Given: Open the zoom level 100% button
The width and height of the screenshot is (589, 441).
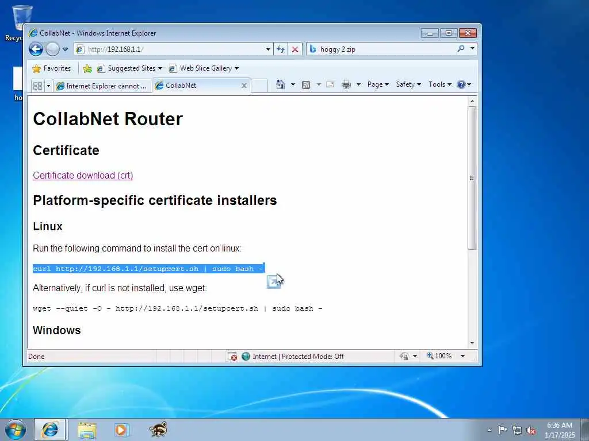Looking at the screenshot, I should (439, 356).
